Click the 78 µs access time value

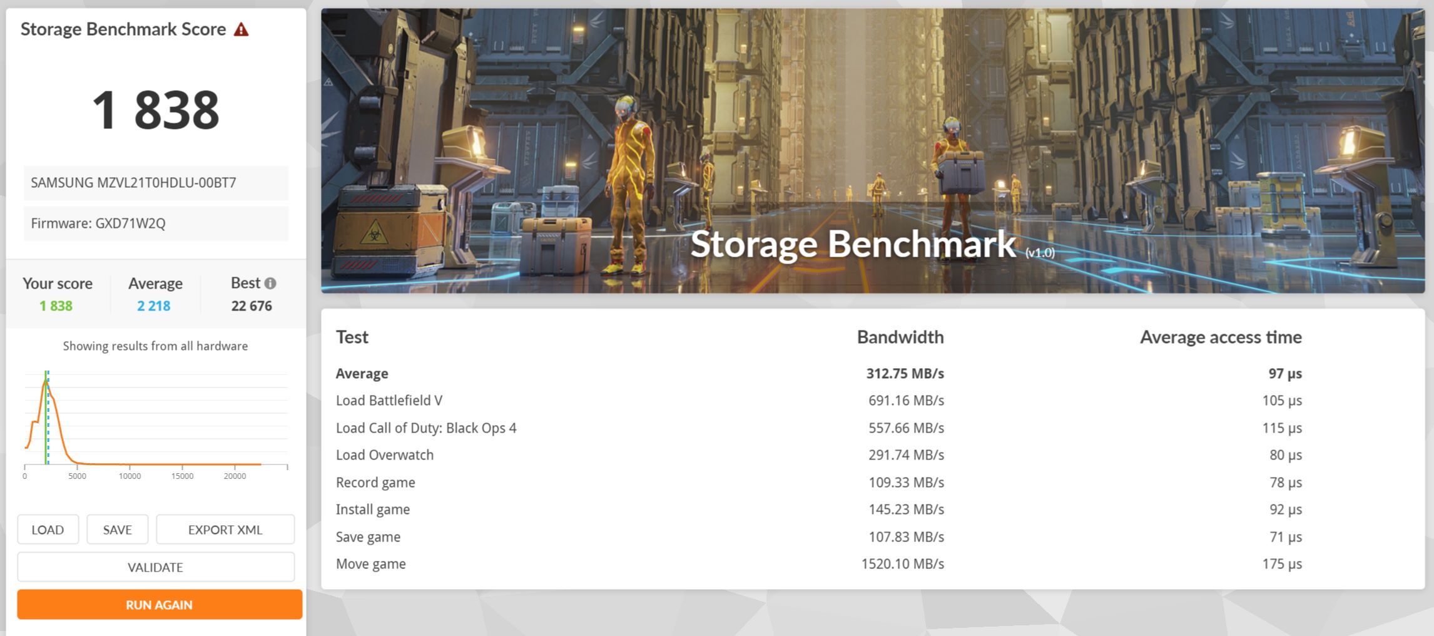coord(1286,483)
